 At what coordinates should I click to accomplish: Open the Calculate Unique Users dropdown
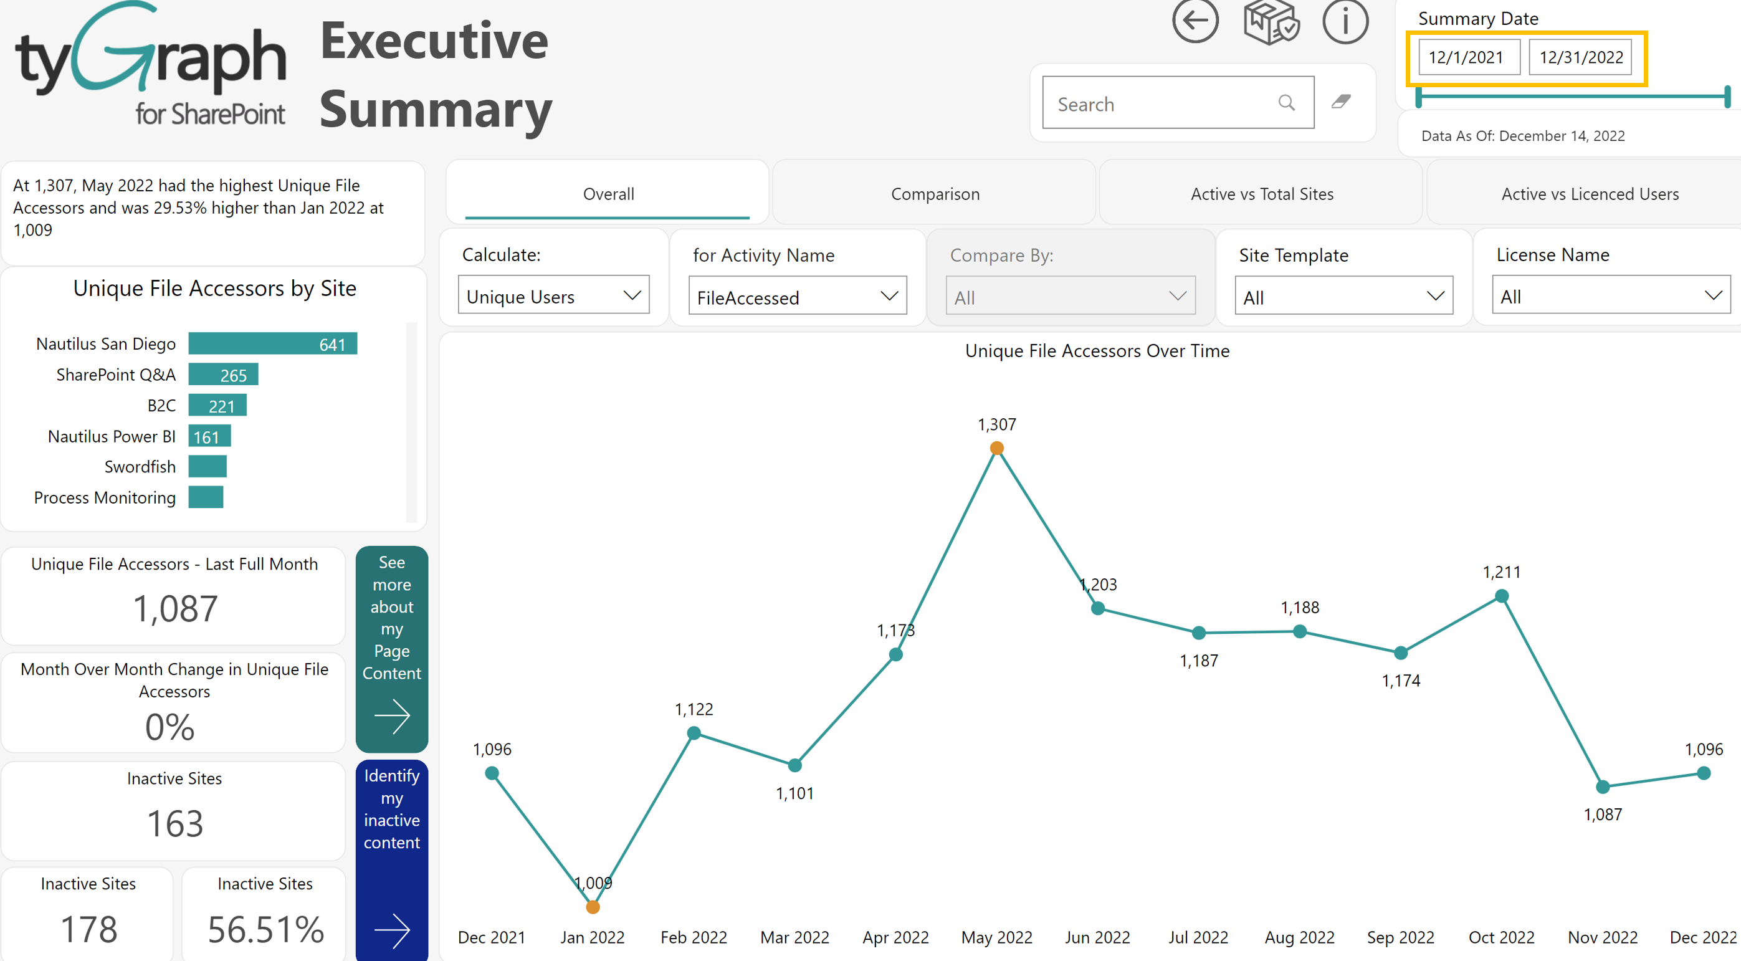click(553, 295)
